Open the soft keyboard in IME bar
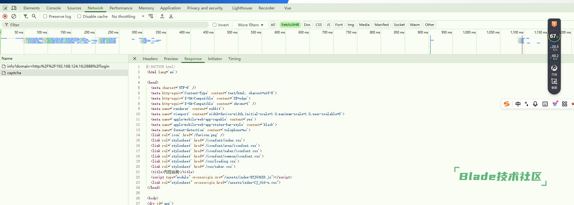 [545, 104]
